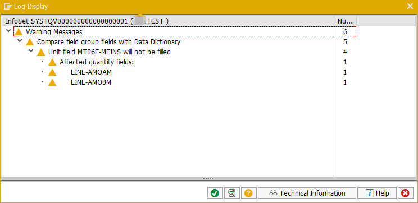Click the horizontal pane splitter handle
The image size is (418, 203).
209,179
